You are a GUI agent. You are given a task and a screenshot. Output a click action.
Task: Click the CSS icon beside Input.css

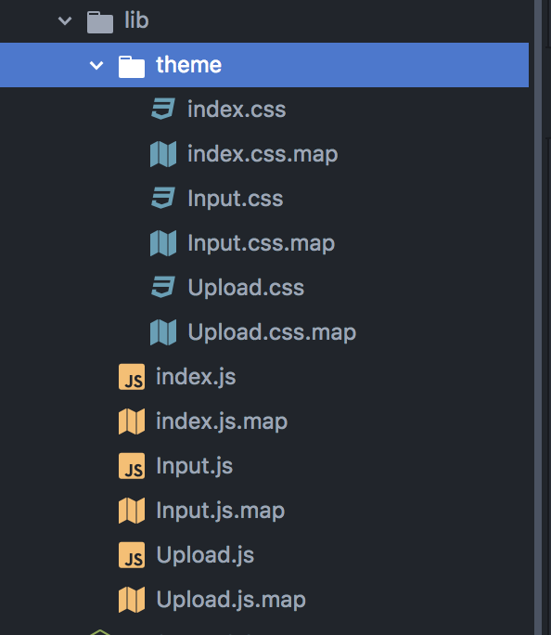click(x=163, y=198)
